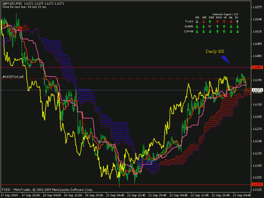The height and width of the screenshot is (198, 264).
Task: Click the KUMO H1 green up arrow
Action: click(x=224, y=27)
